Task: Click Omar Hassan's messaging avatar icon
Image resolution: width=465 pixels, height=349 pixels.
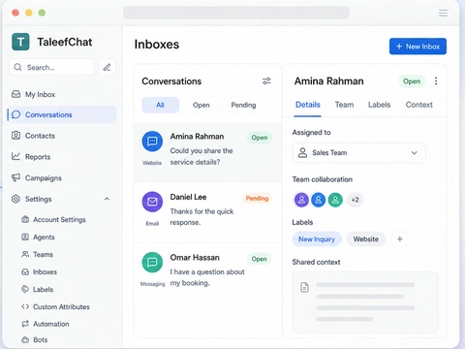Action: [x=152, y=262]
